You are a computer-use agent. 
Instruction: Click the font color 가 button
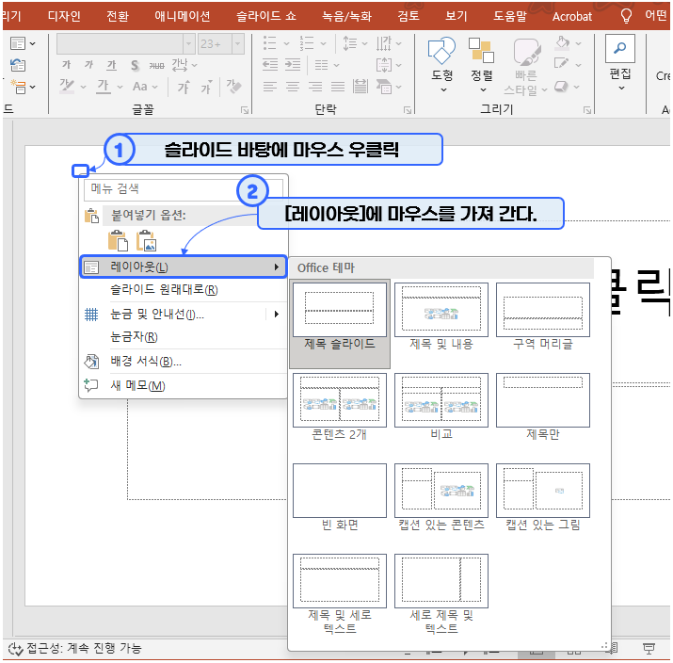pyautogui.click(x=103, y=87)
